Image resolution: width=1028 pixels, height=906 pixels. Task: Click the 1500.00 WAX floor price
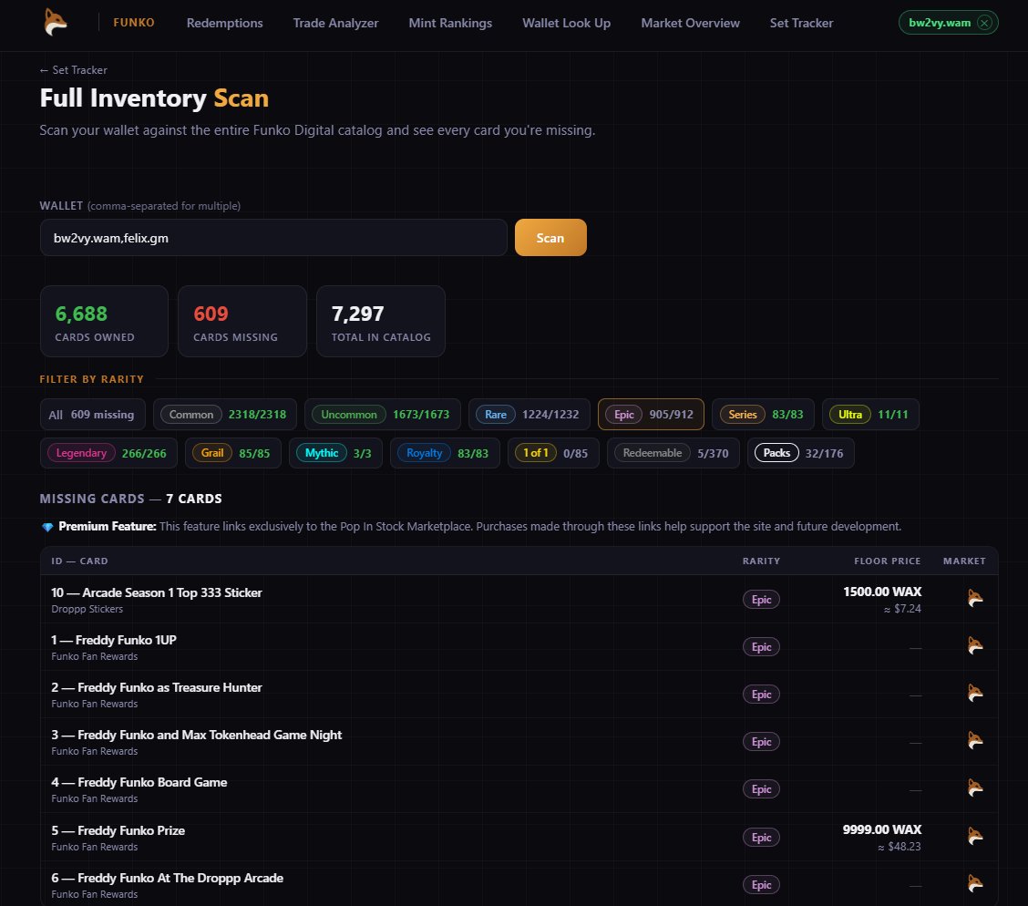(882, 592)
